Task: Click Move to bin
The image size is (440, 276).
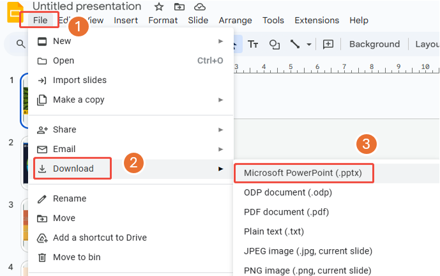Action: pyautogui.click(x=131, y=257)
